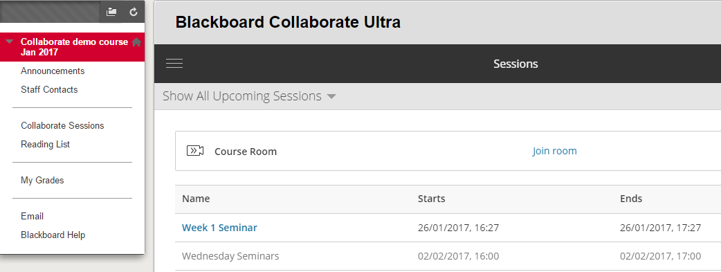The image size is (721, 272).
Task: Open the Week 1 Seminar session
Action: (x=220, y=227)
